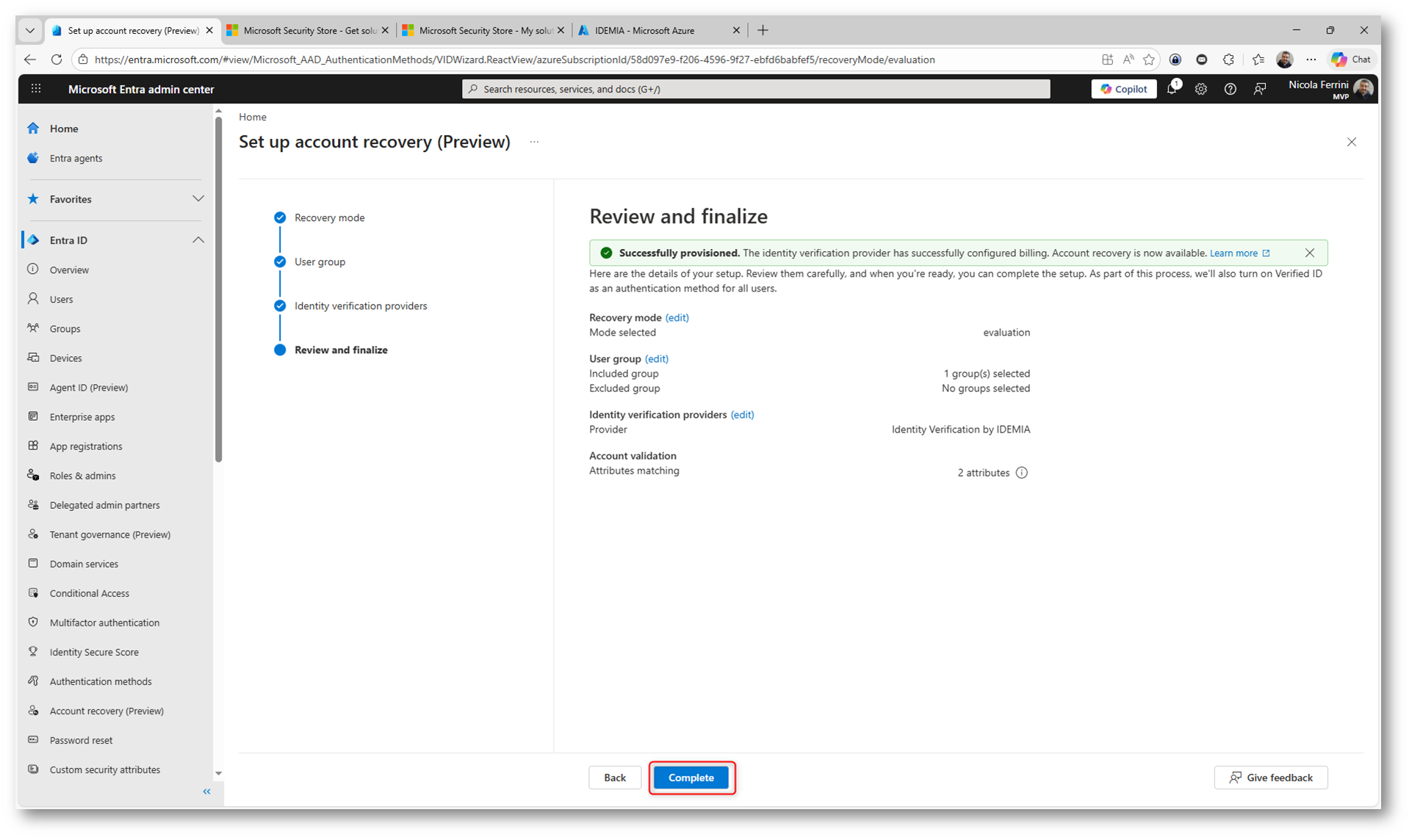This screenshot has width=1412, height=840.
Task: Open Conditional Access in sidebar
Action: (x=90, y=593)
